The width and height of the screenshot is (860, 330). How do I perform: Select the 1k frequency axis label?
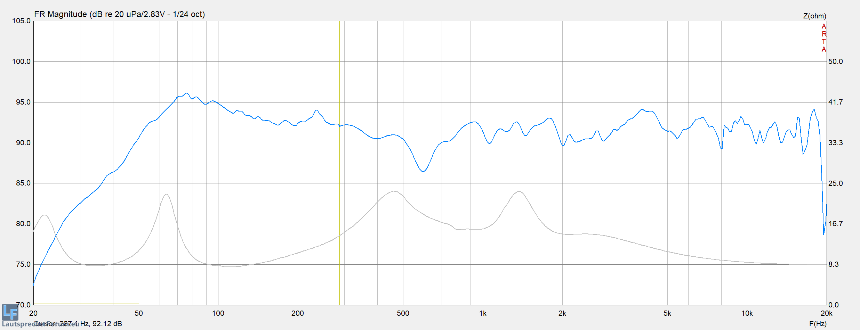pos(483,313)
